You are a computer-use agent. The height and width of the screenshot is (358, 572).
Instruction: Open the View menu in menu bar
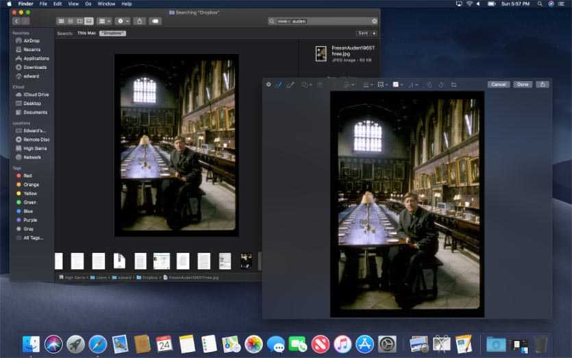73,3
